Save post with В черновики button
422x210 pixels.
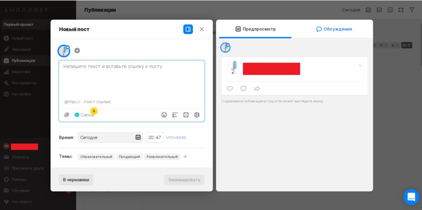pos(76,180)
